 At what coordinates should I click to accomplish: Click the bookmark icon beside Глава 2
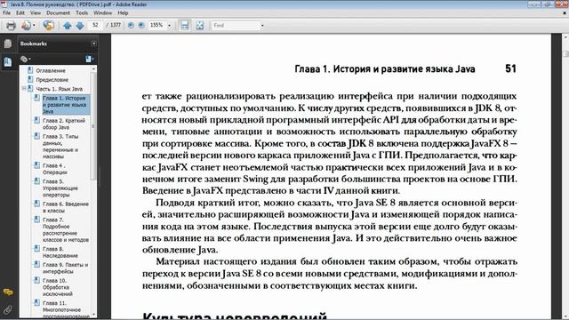[37, 121]
